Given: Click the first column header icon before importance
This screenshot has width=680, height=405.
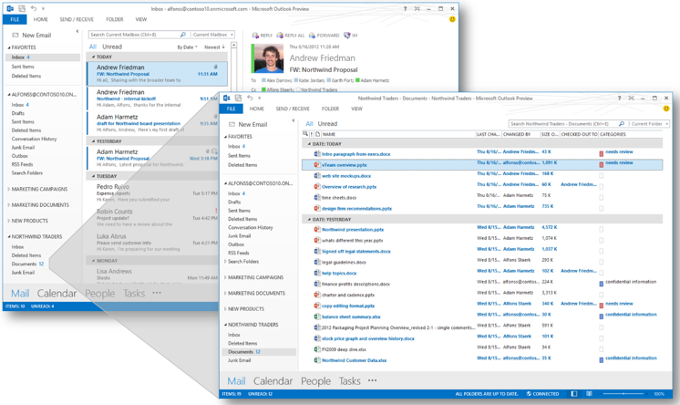Looking at the screenshot, I should pos(305,134).
